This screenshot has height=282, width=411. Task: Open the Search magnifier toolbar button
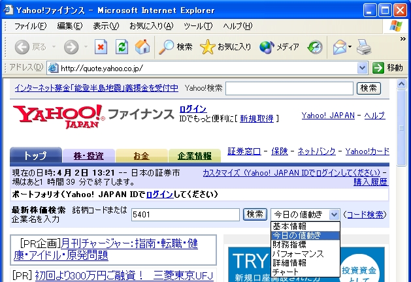click(x=175, y=47)
